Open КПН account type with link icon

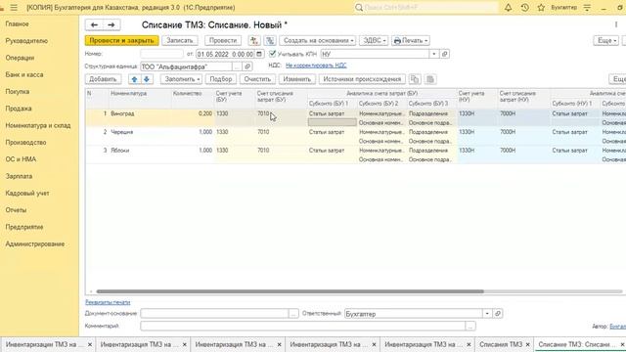[445, 54]
